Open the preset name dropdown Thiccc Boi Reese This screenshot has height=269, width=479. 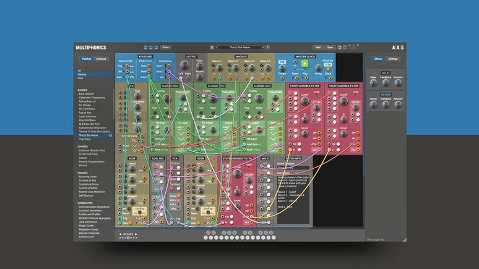pyautogui.click(x=239, y=47)
